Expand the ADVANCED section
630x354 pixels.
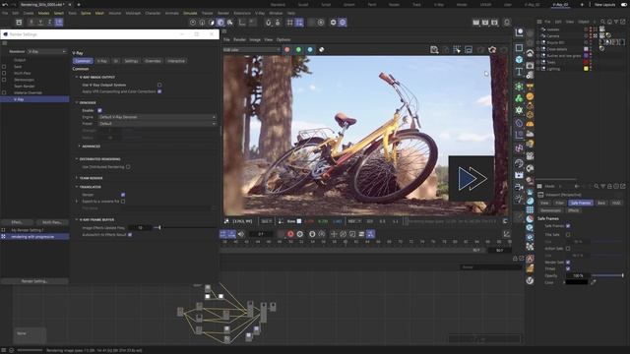point(79,147)
